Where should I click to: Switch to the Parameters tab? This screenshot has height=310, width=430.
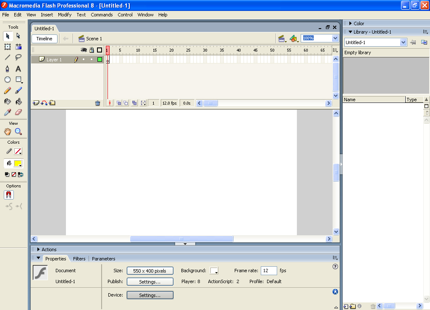point(104,259)
